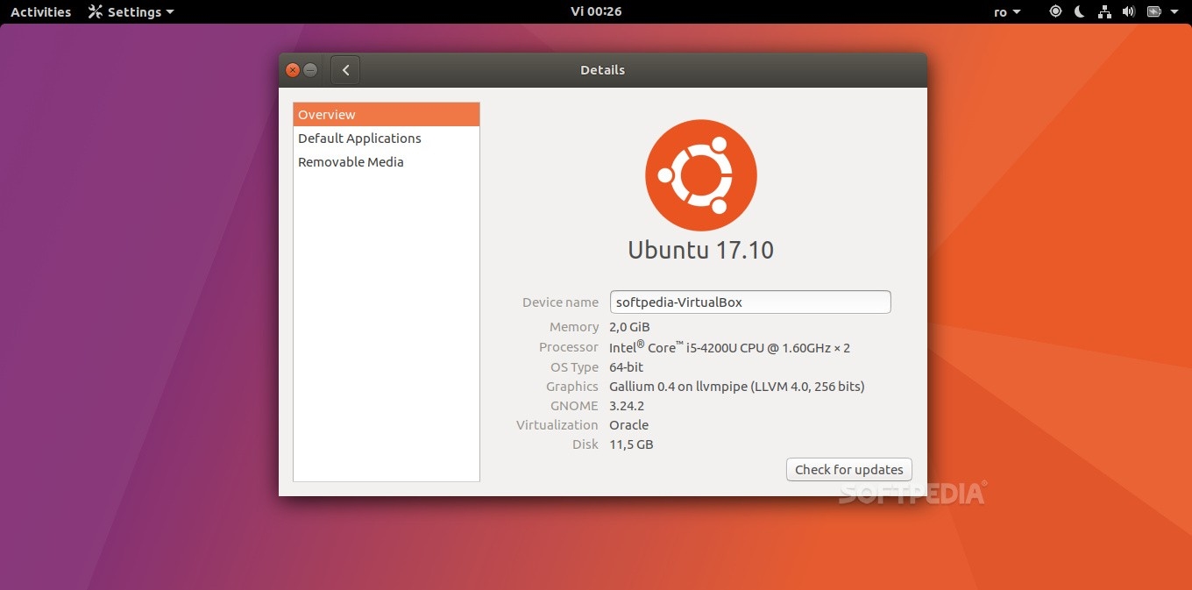
Task: Go back using the header back arrow
Action: (x=345, y=70)
